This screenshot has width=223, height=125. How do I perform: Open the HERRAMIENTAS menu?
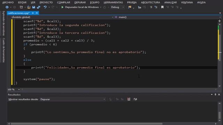coord(113,2)
